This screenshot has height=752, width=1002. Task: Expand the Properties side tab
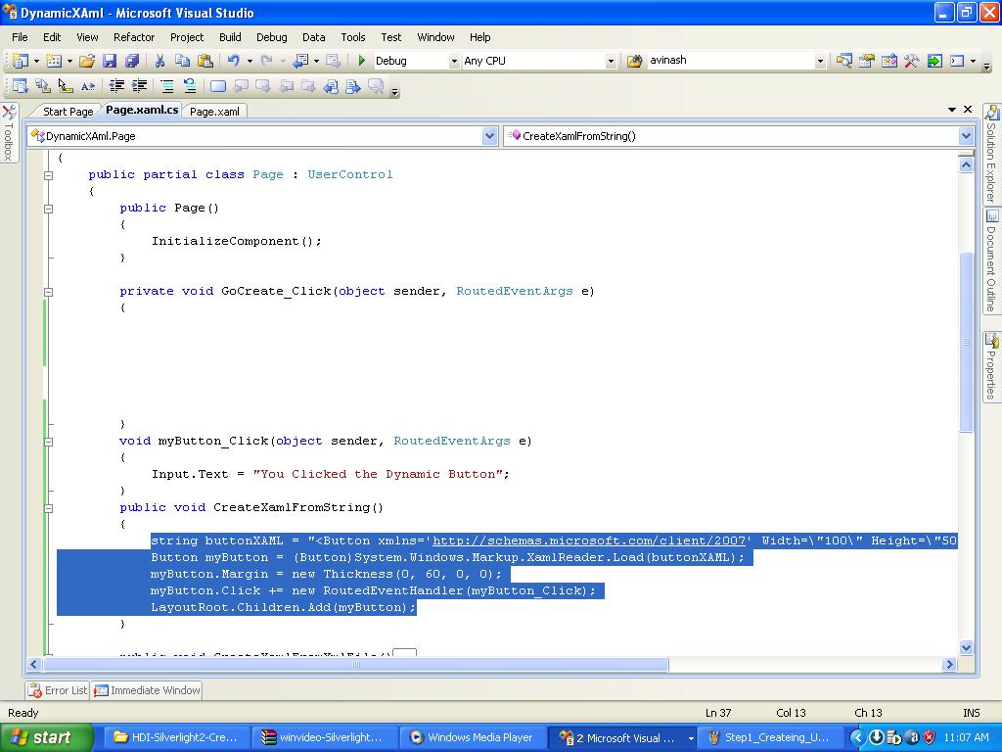tap(991, 367)
